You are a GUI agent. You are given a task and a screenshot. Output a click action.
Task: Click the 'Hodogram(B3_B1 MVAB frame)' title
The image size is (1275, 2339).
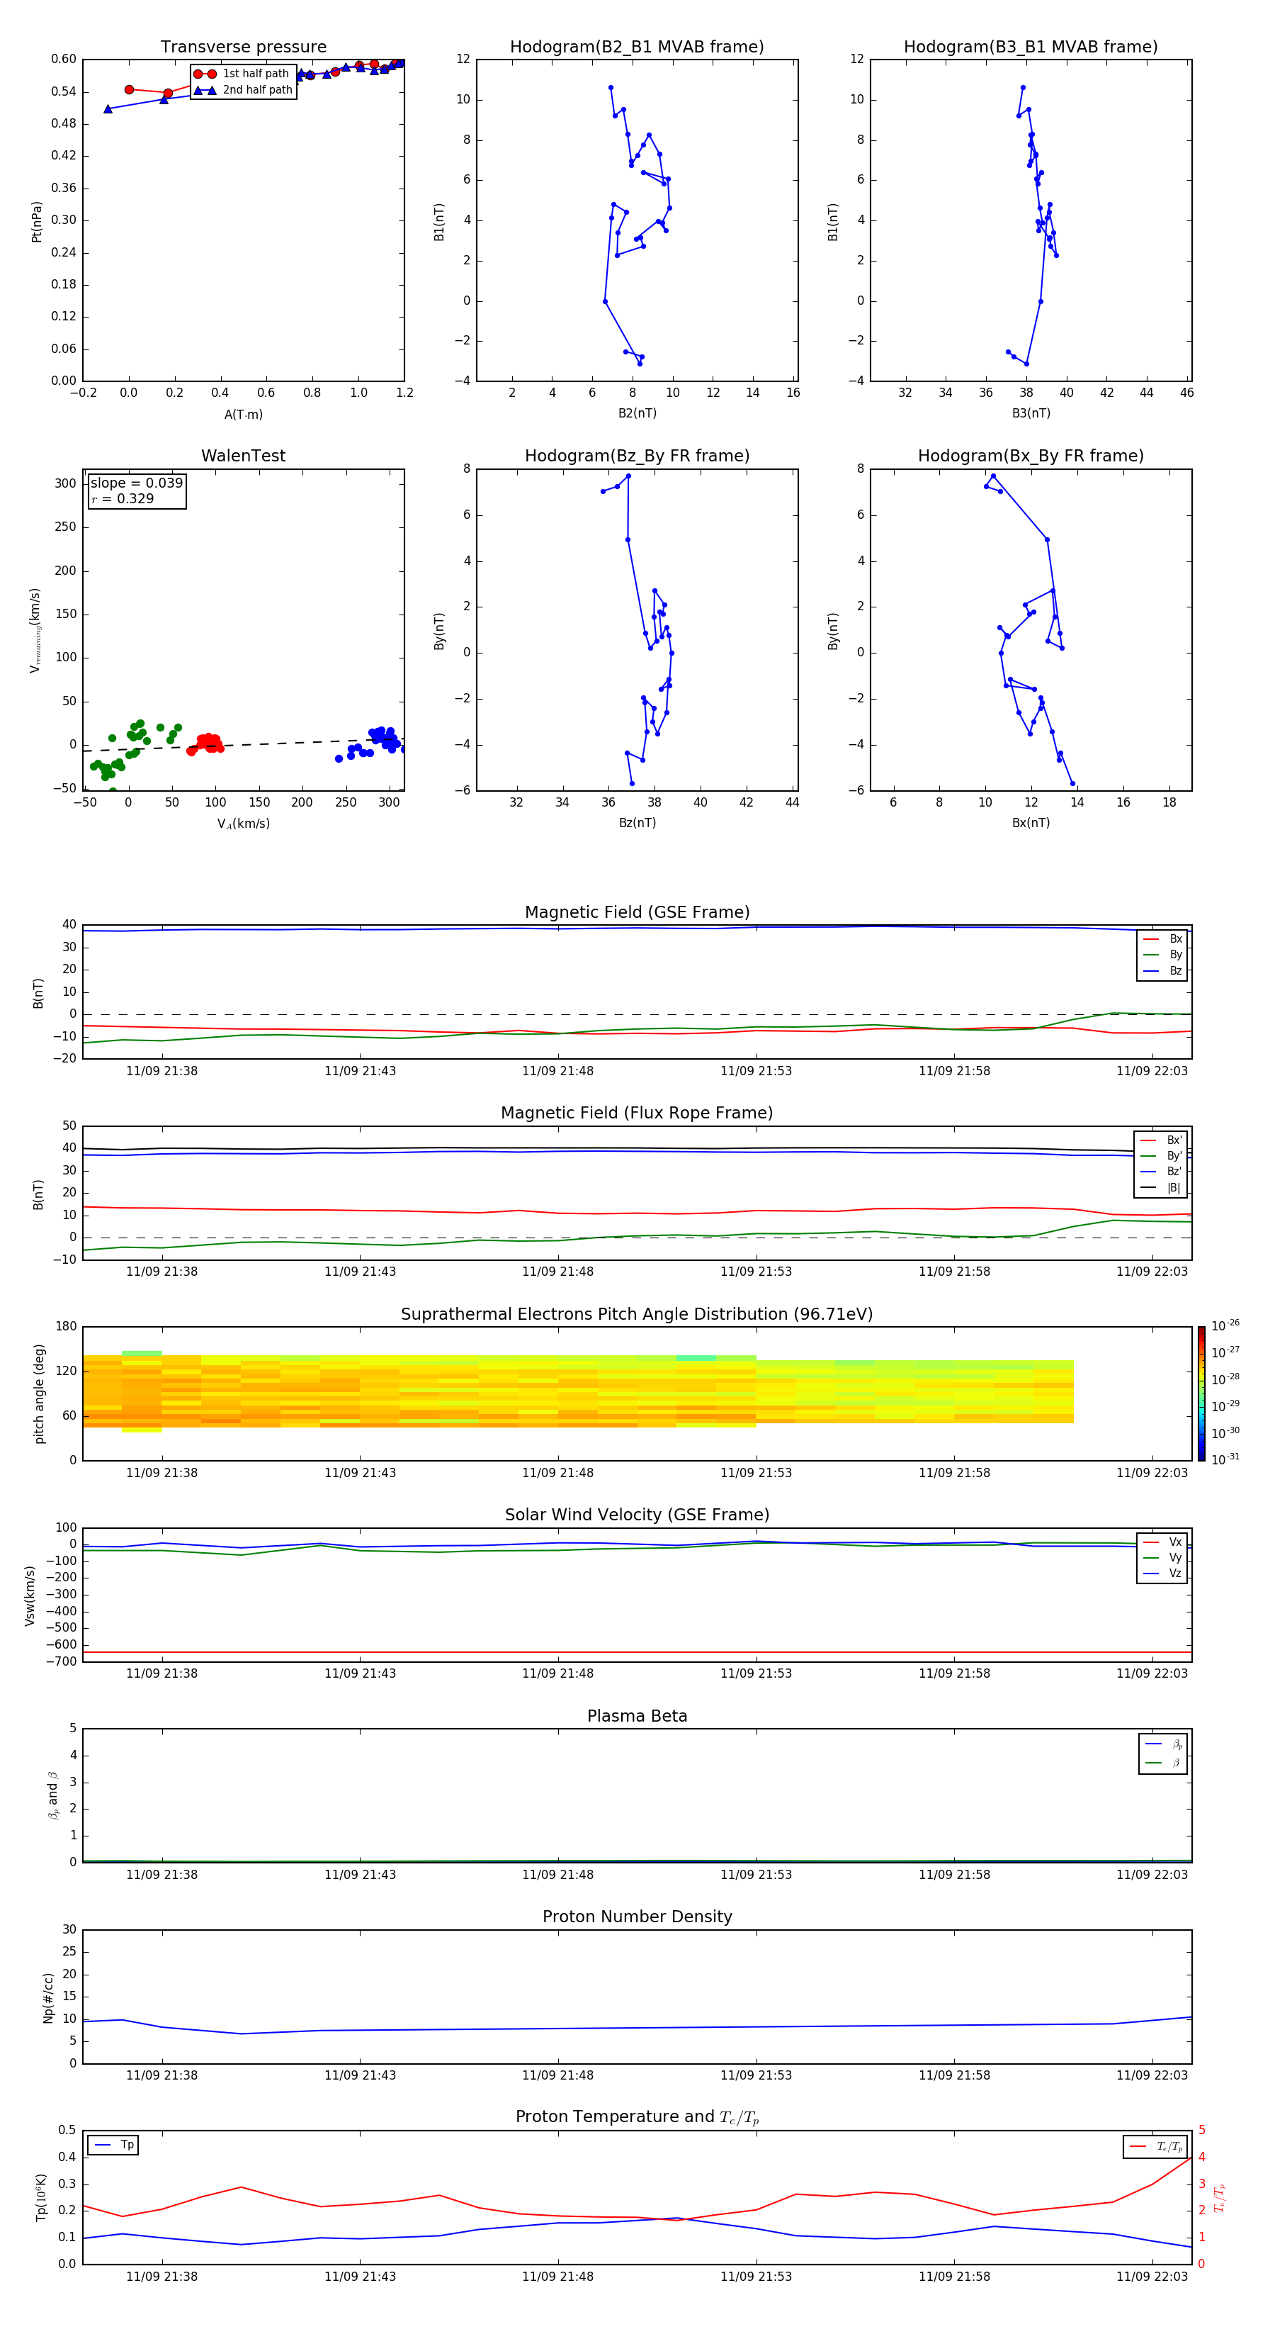(x=1031, y=46)
